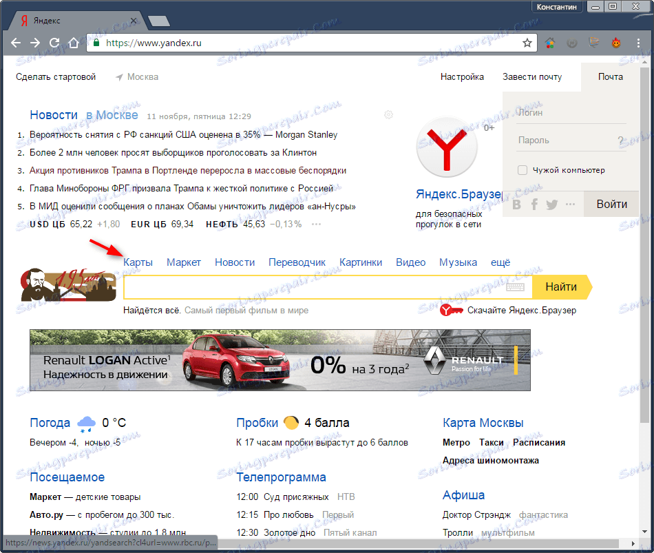Open the Настройка link
This screenshot has height=553, width=654.
coord(462,77)
